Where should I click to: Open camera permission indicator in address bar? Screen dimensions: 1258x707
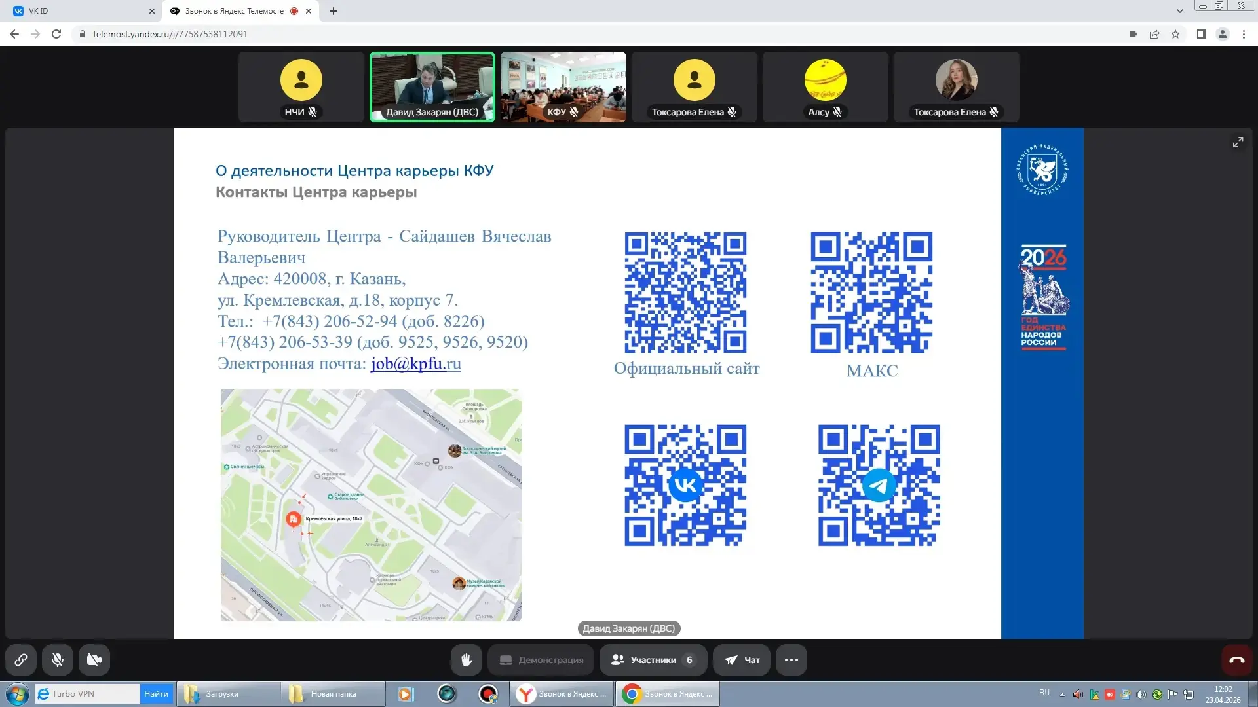tap(1134, 34)
